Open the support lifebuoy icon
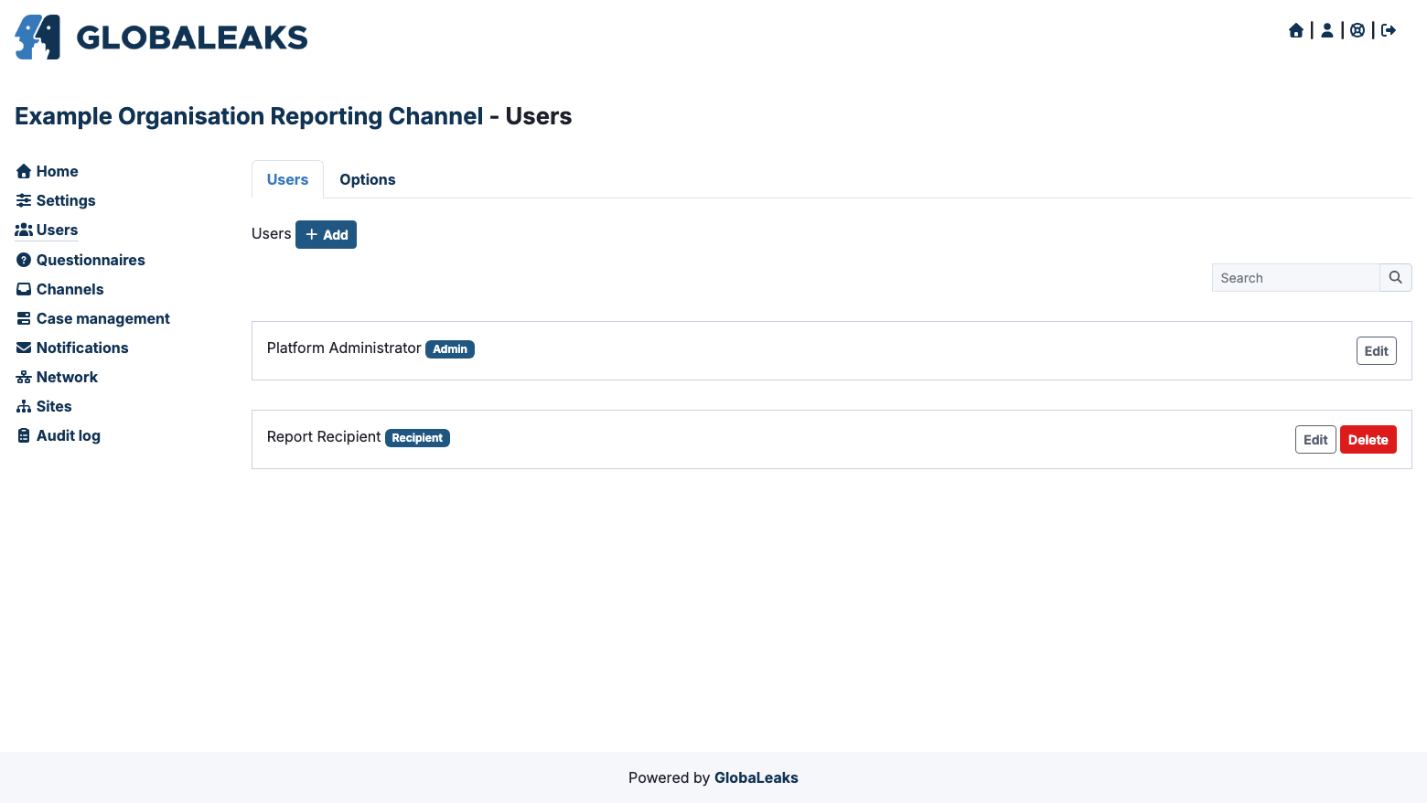The height and width of the screenshot is (803, 1427). 1357,30
